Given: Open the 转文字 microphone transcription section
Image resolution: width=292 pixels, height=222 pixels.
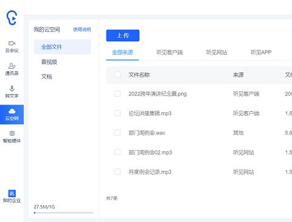Looking at the screenshot, I should pyautogui.click(x=12, y=92).
